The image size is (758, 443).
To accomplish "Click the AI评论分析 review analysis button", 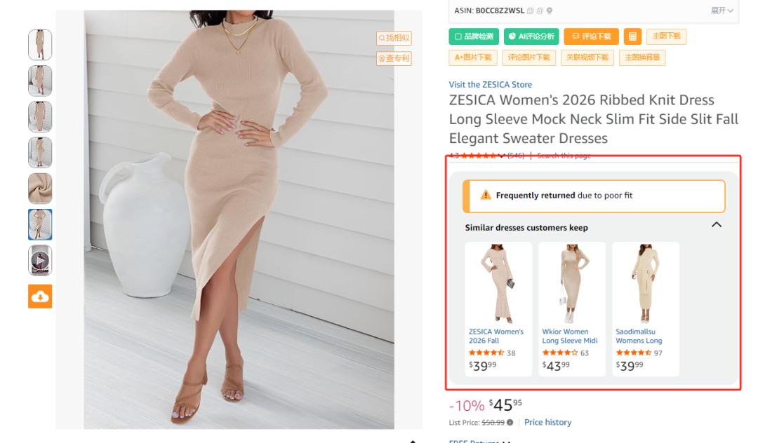I will [x=531, y=36].
